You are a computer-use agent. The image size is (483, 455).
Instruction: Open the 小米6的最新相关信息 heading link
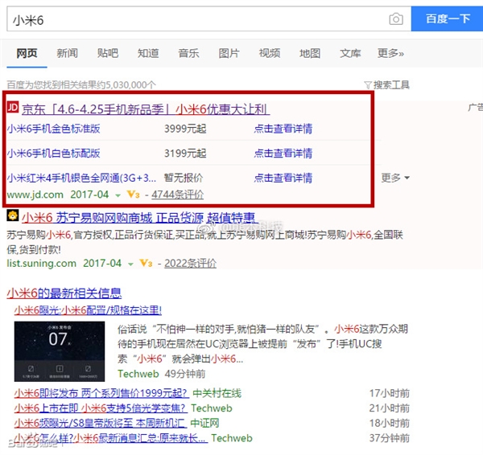(64, 293)
